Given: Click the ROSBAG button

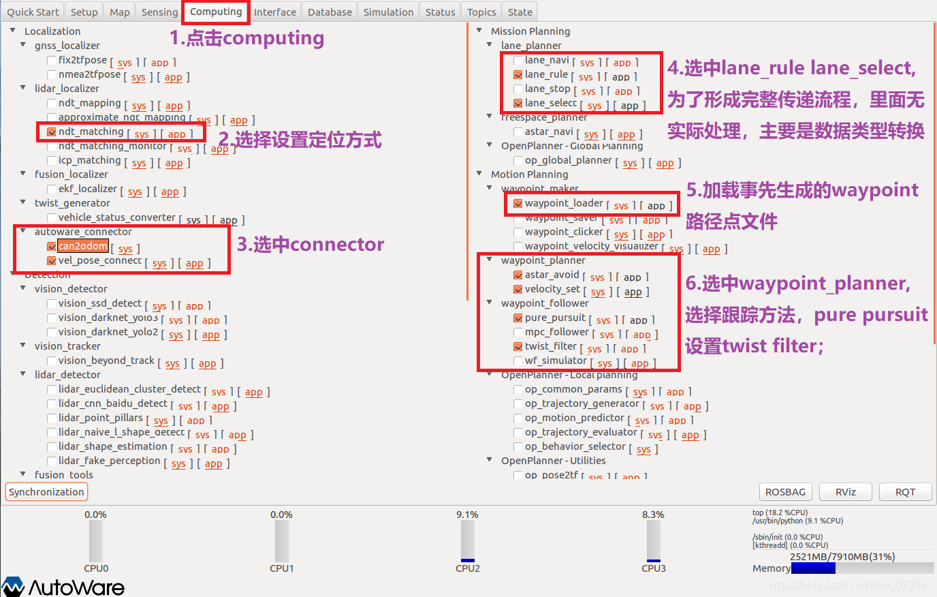Looking at the screenshot, I should [785, 492].
